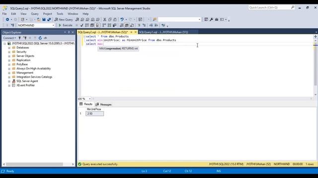Select the PolyBase tree item
This screenshot has height=178, width=318.
[22, 64]
